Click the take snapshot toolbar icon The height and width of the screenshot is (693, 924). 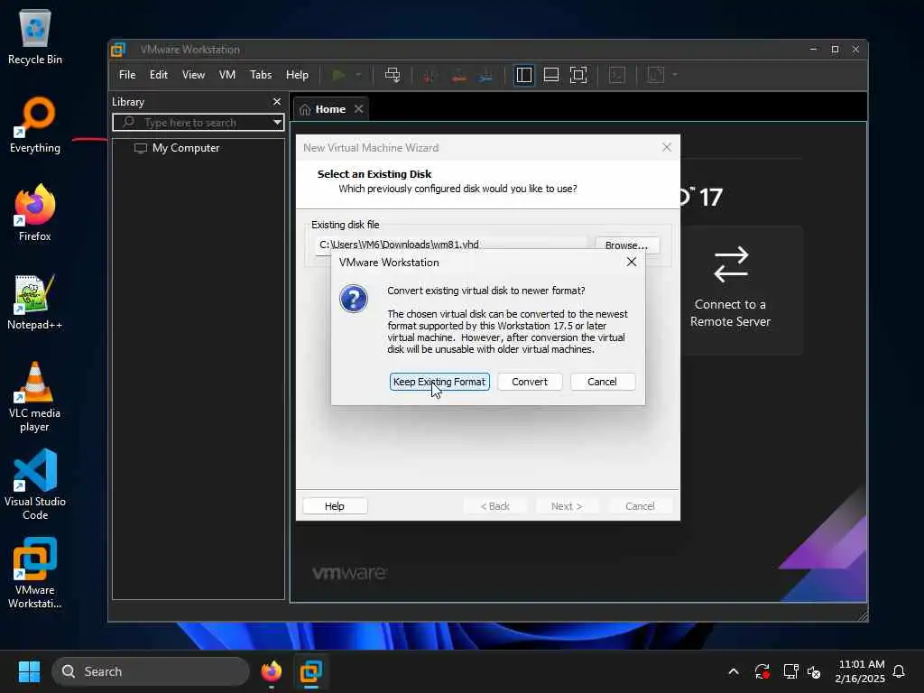click(x=430, y=76)
